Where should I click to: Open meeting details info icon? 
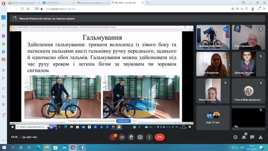pos(235,137)
